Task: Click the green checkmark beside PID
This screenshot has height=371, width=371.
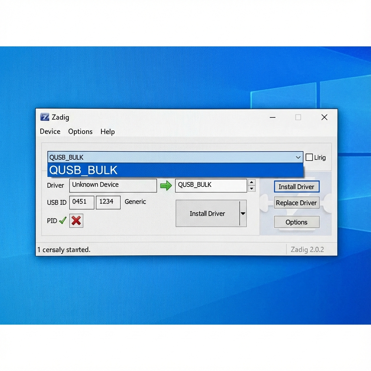Action: 63,220
